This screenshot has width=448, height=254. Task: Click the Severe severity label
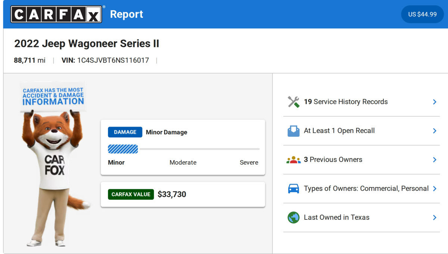[x=249, y=162]
